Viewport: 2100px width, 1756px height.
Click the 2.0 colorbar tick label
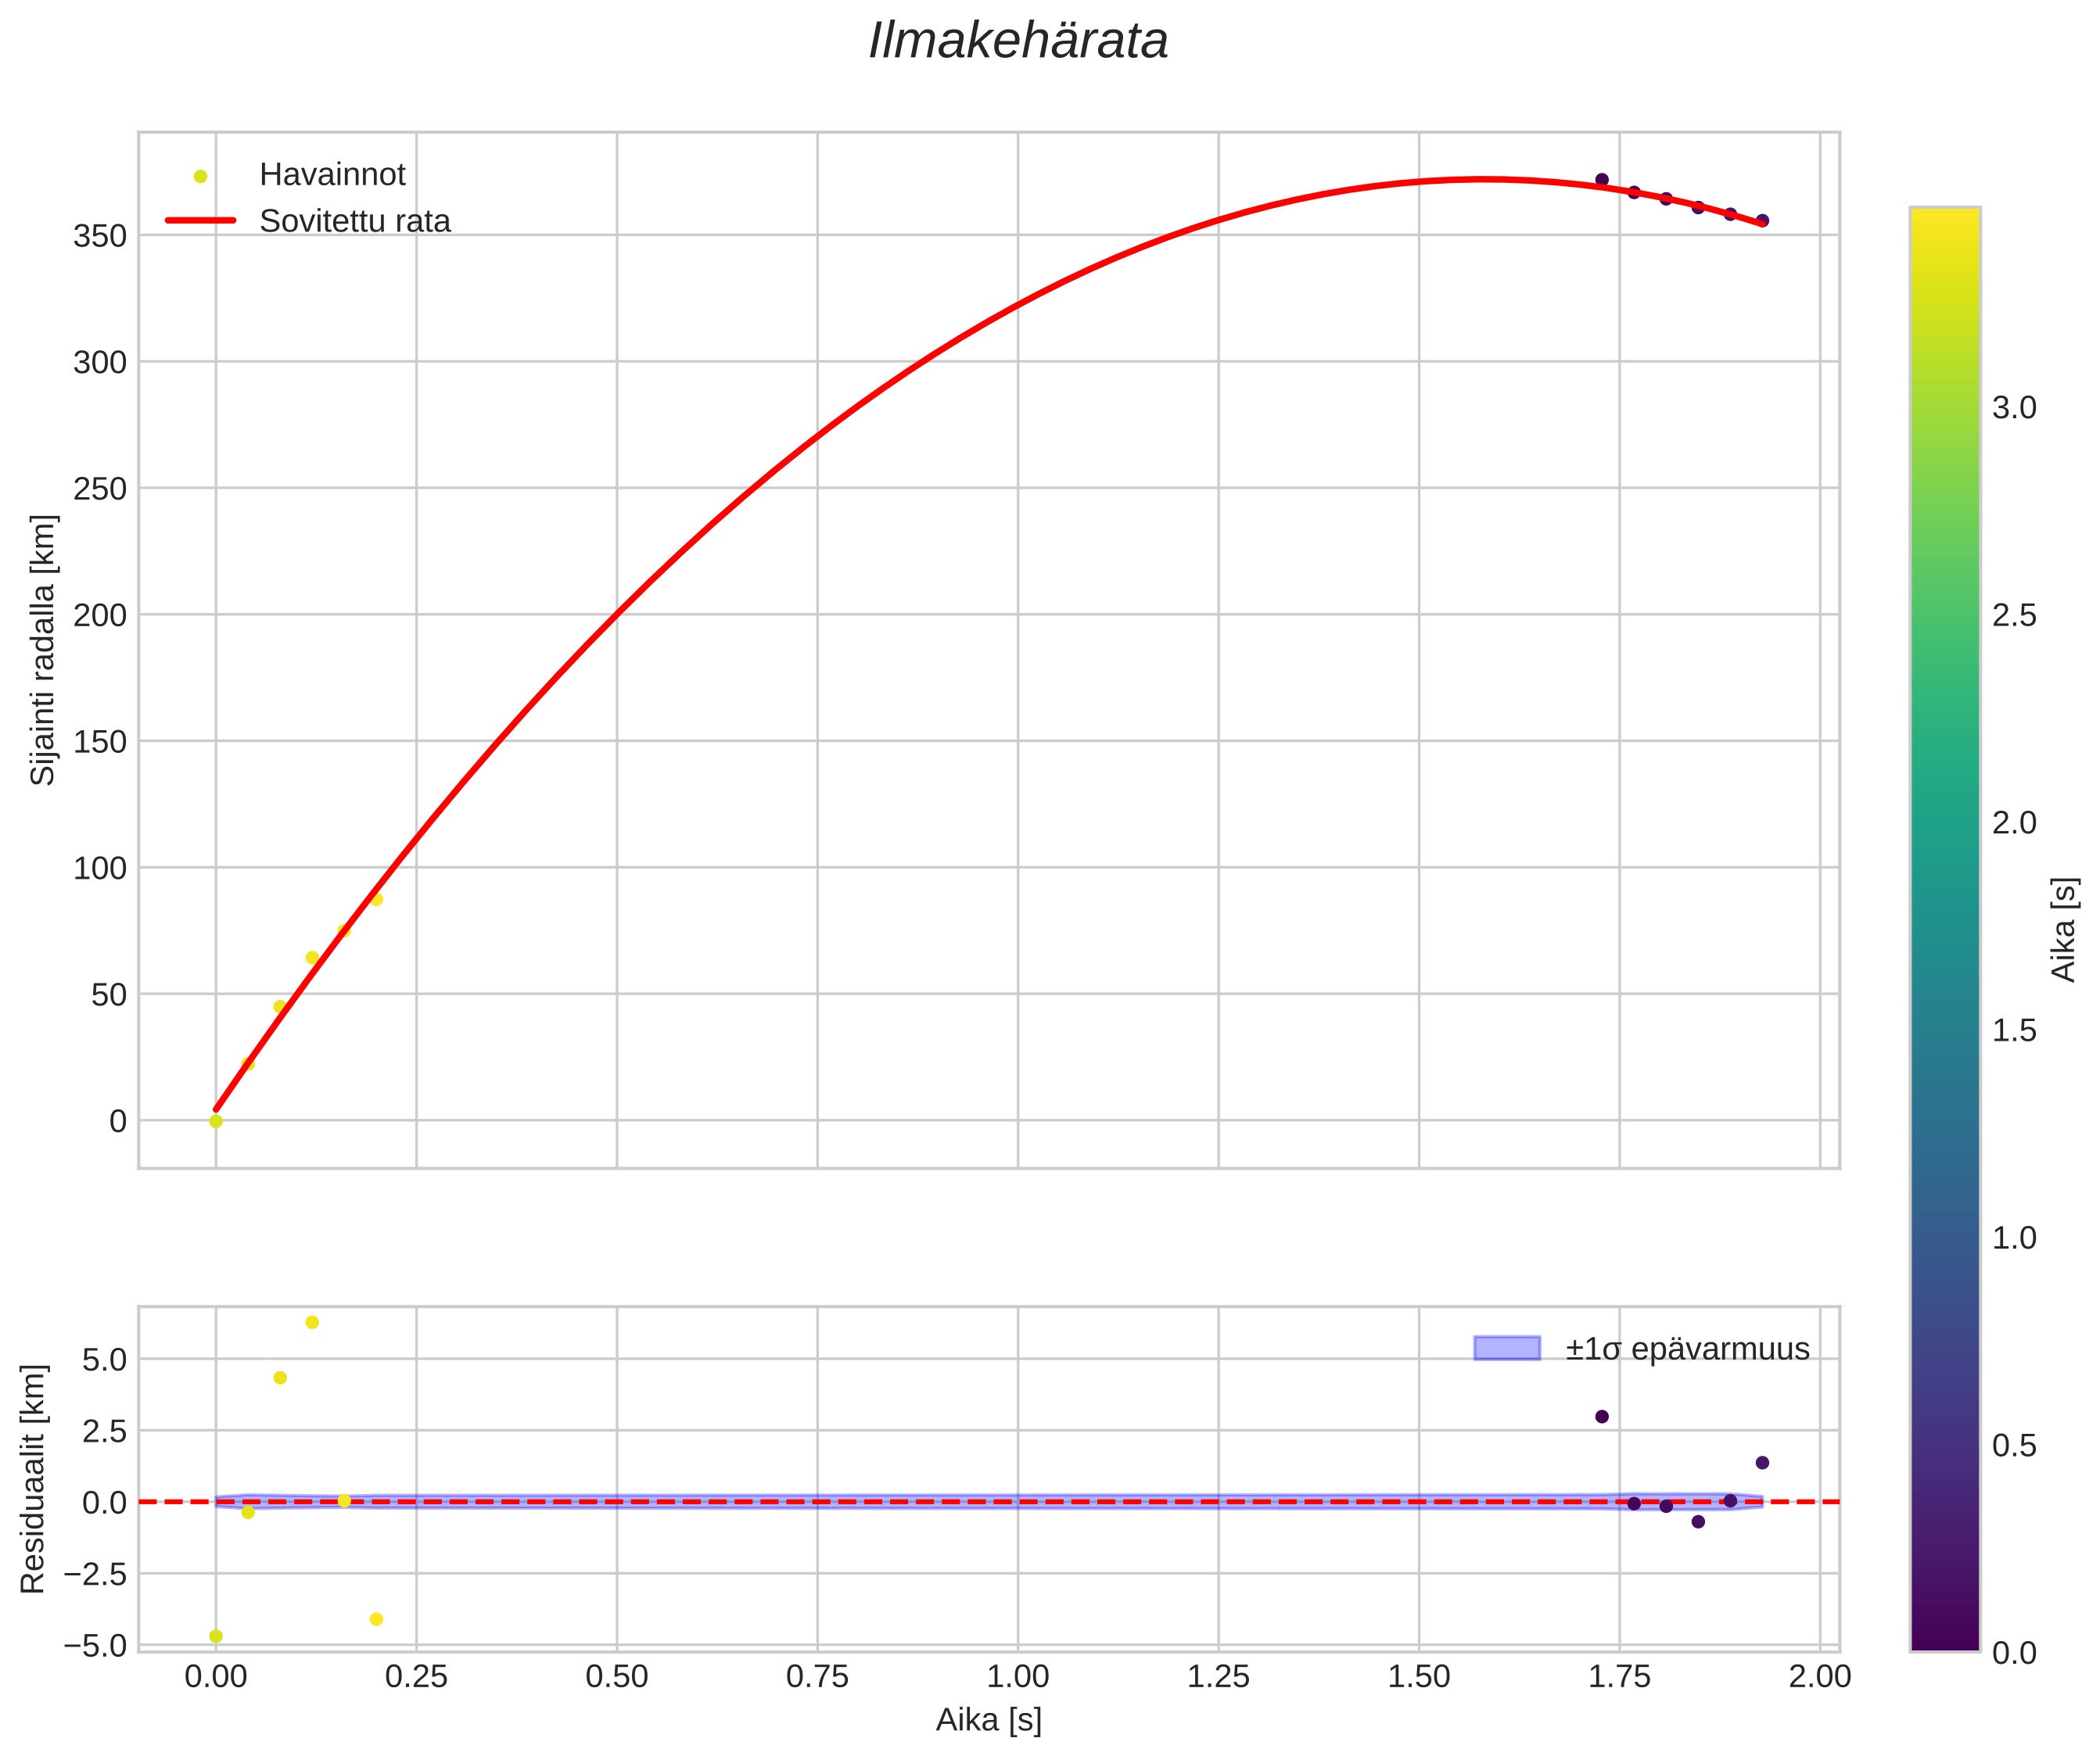[x=2014, y=823]
